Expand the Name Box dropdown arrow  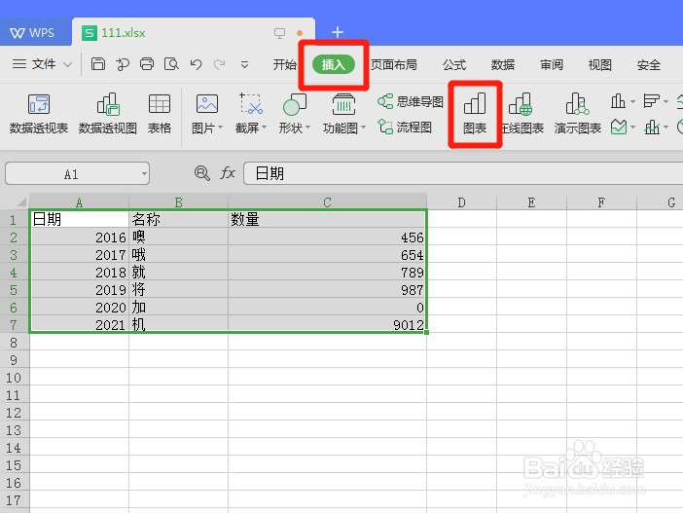click(144, 174)
